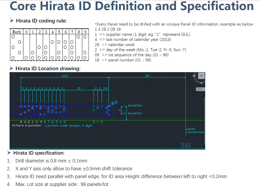
Task: Click the 'panel number (01 – 99)' line
Action: coord(123,60)
